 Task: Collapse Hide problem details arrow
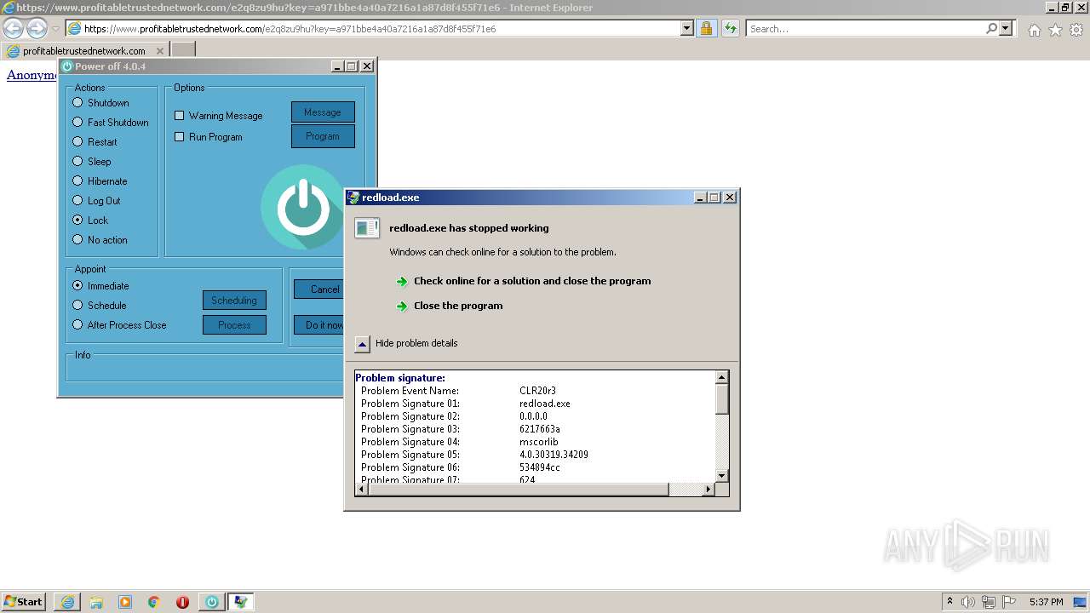362,344
